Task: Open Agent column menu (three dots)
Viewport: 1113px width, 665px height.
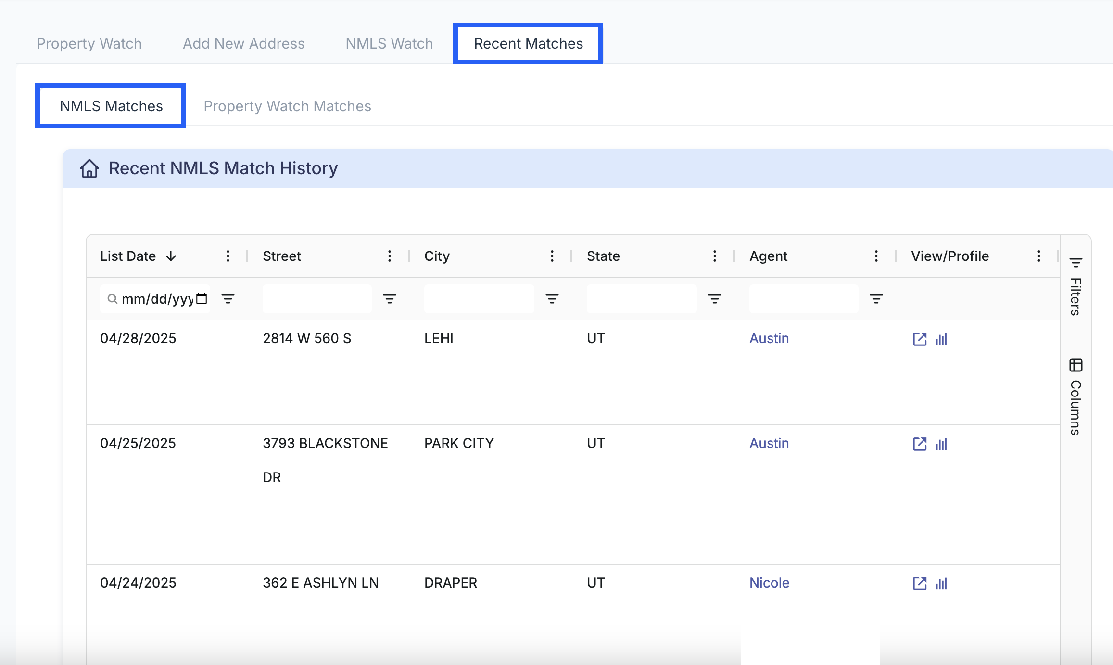Action: [876, 256]
